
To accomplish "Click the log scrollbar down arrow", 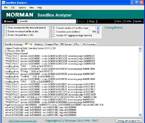I will point(140,115).
